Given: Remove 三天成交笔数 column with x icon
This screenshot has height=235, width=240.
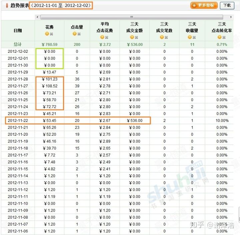Looking at the screenshot, I should [166, 37].
